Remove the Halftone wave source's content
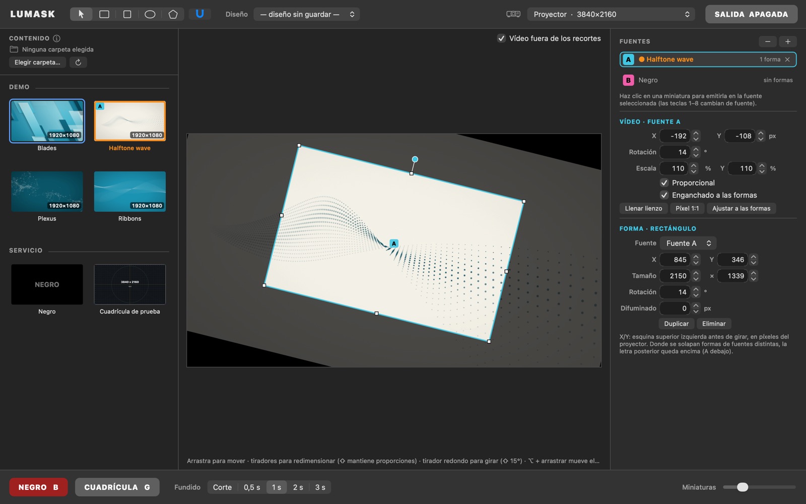806x504 pixels. pyautogui.click(x=787, y=59)
